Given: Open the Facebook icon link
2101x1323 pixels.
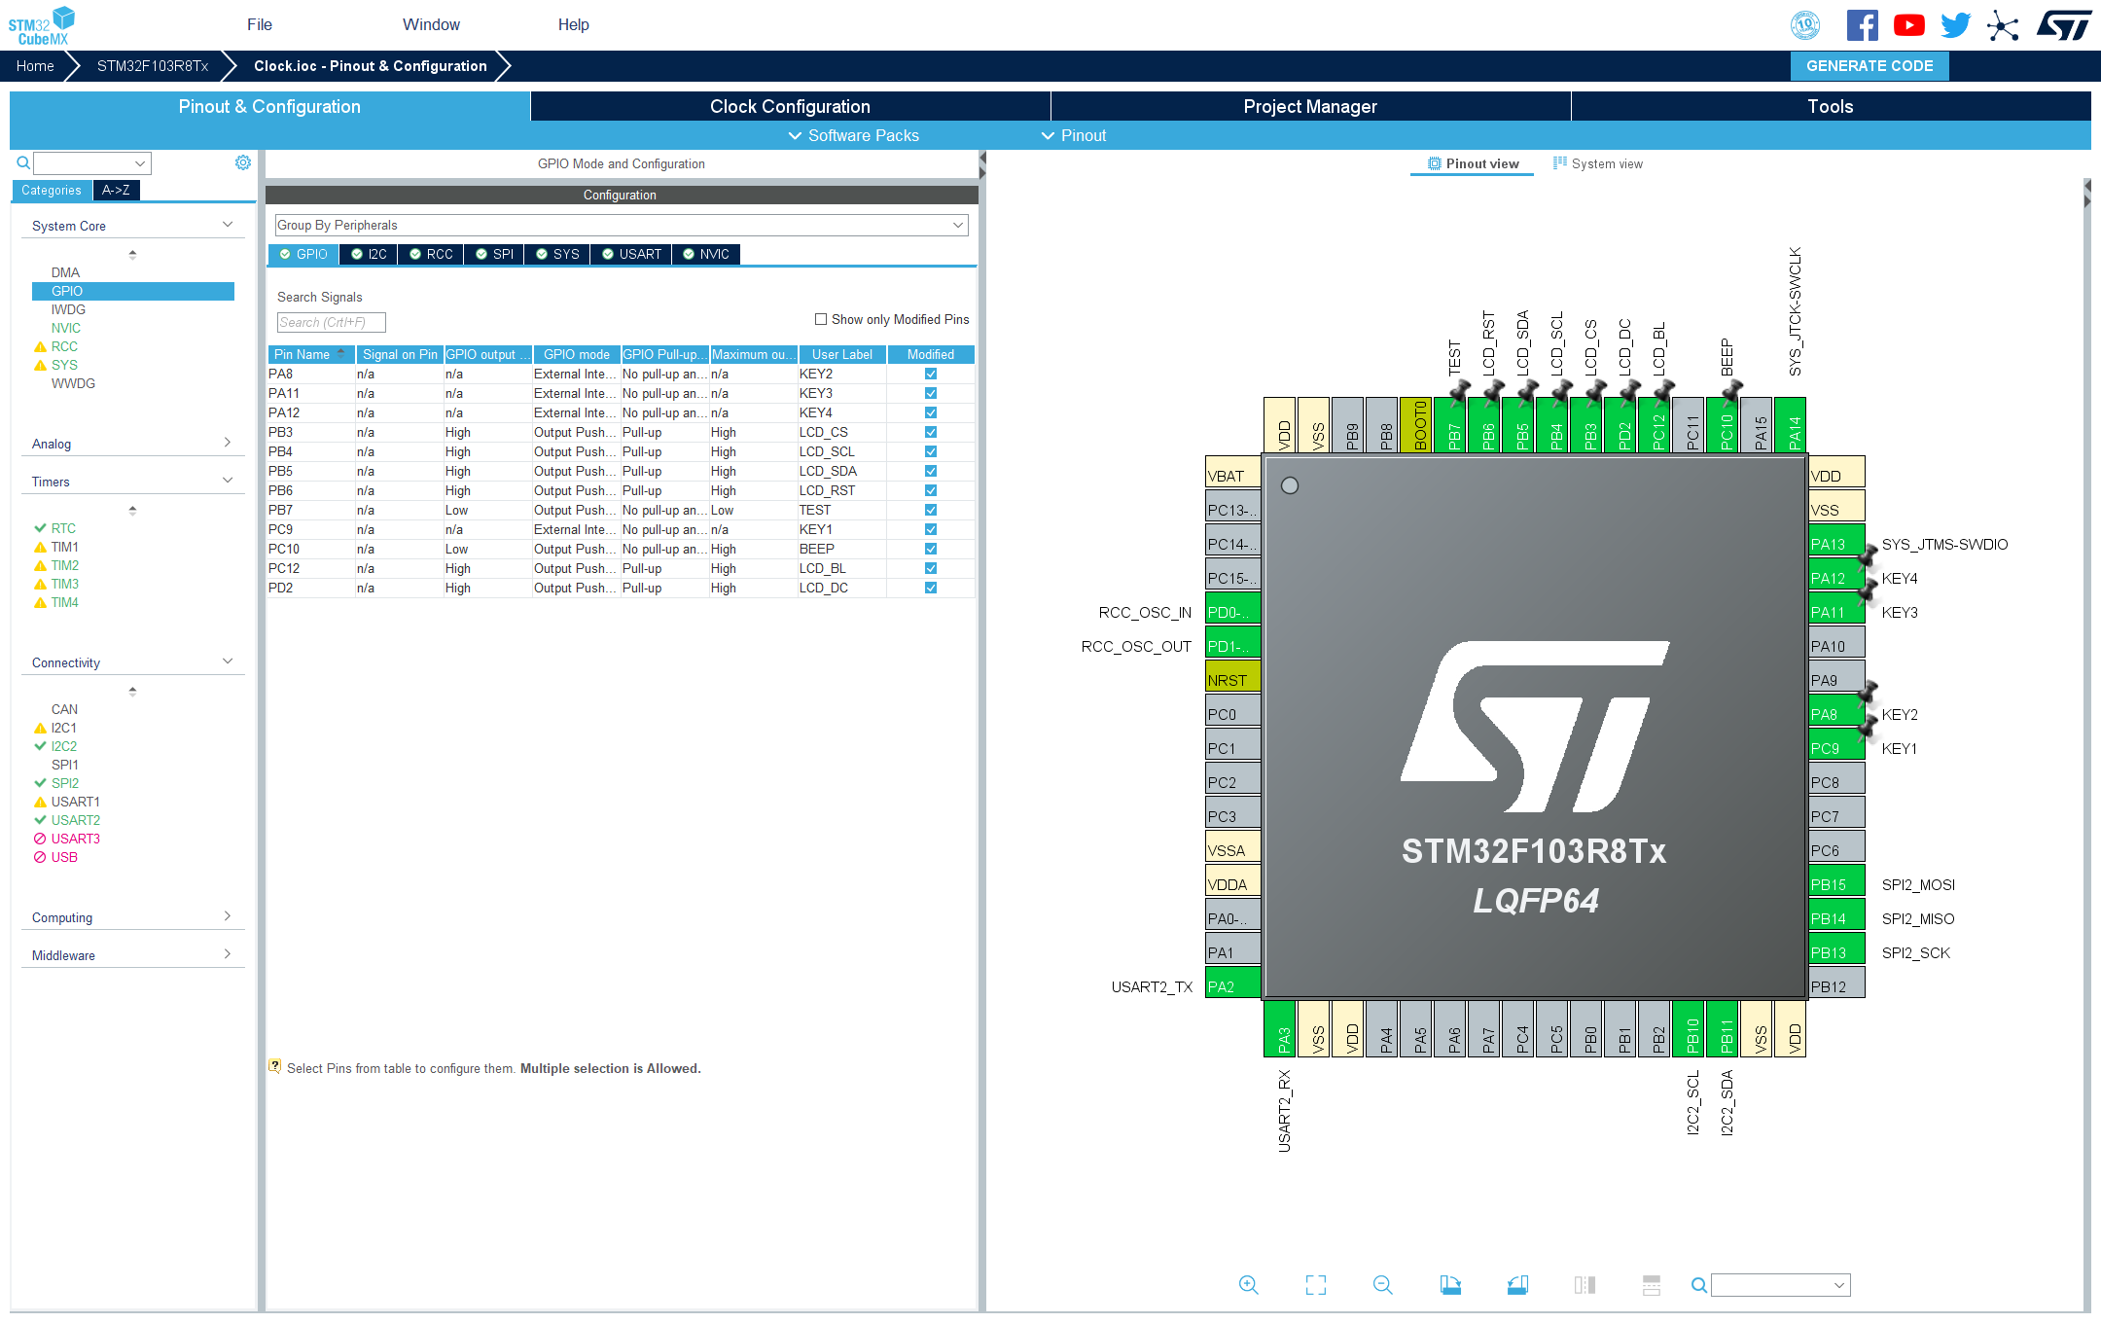Looking at the screenshot, I should (x=1863, y=25).
